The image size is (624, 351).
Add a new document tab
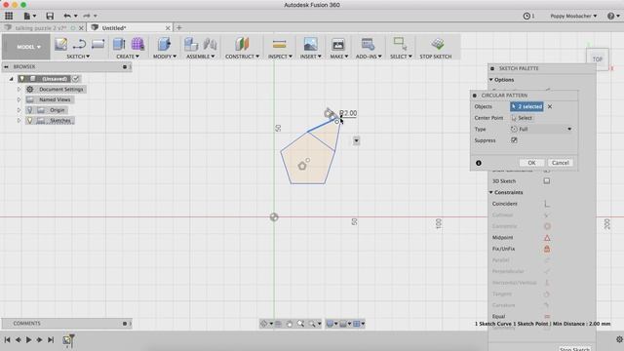tap(179, 28)
